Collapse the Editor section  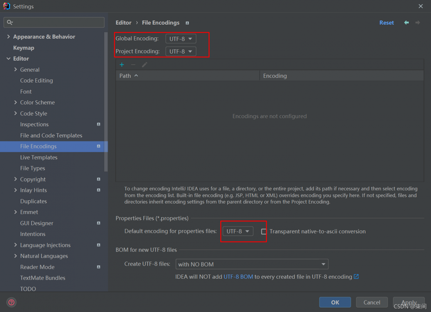coord(8,59)
